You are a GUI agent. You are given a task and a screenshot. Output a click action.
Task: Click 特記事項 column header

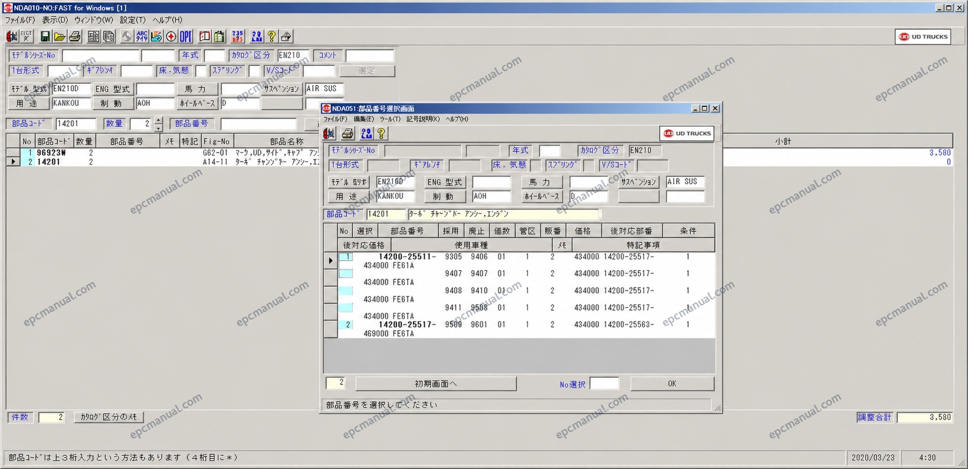643,245
